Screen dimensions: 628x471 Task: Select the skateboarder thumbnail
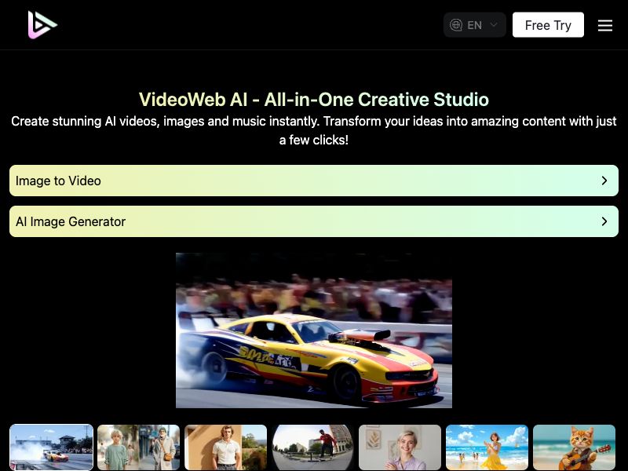click(312, 447)
